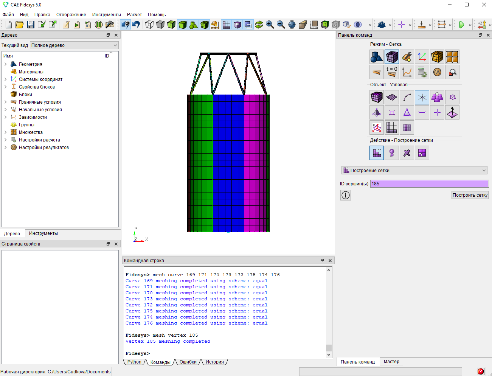Viewport: 492px width, 376px height.
Task: Click the new file toolbar icon
Action: coord(9,25)
